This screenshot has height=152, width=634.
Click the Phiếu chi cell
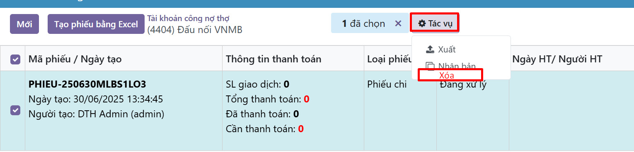387,85
